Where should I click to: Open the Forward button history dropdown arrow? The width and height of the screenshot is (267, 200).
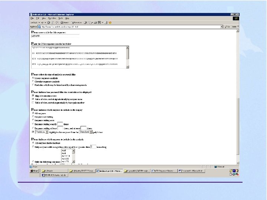pyautogui.click(x=45, y=23)
